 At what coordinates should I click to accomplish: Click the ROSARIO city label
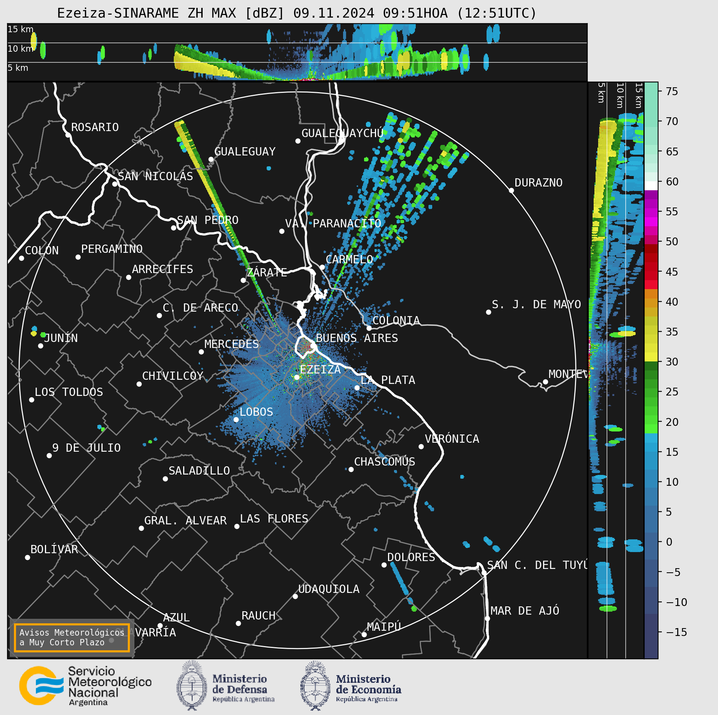tap(95, 127)
